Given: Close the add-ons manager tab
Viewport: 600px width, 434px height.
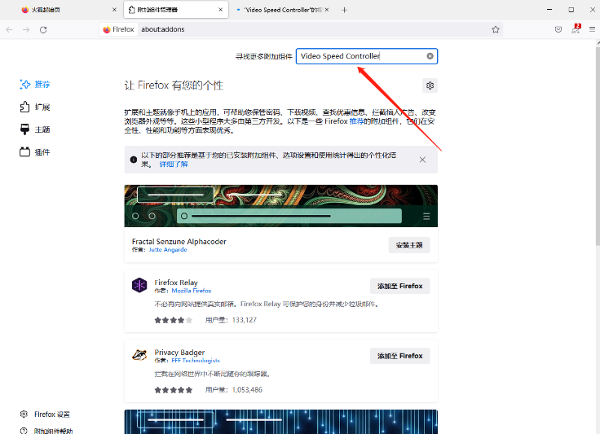Looking at the screenshot, I should pos(220,10).
